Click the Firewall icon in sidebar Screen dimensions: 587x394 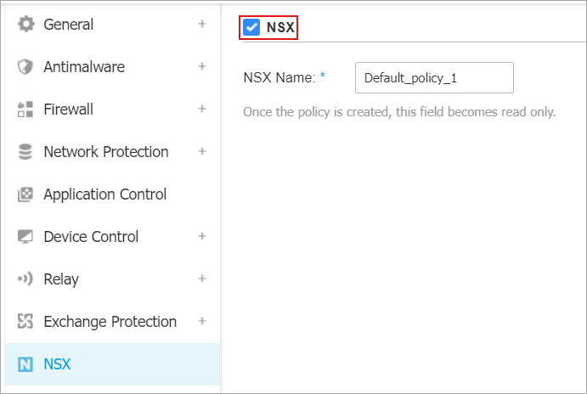(25, 110)
